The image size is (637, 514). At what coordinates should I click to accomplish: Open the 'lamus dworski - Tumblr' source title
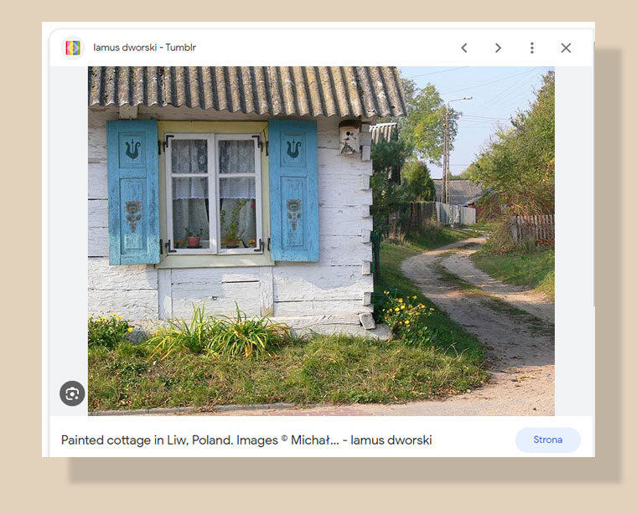[x=145, y=48]
